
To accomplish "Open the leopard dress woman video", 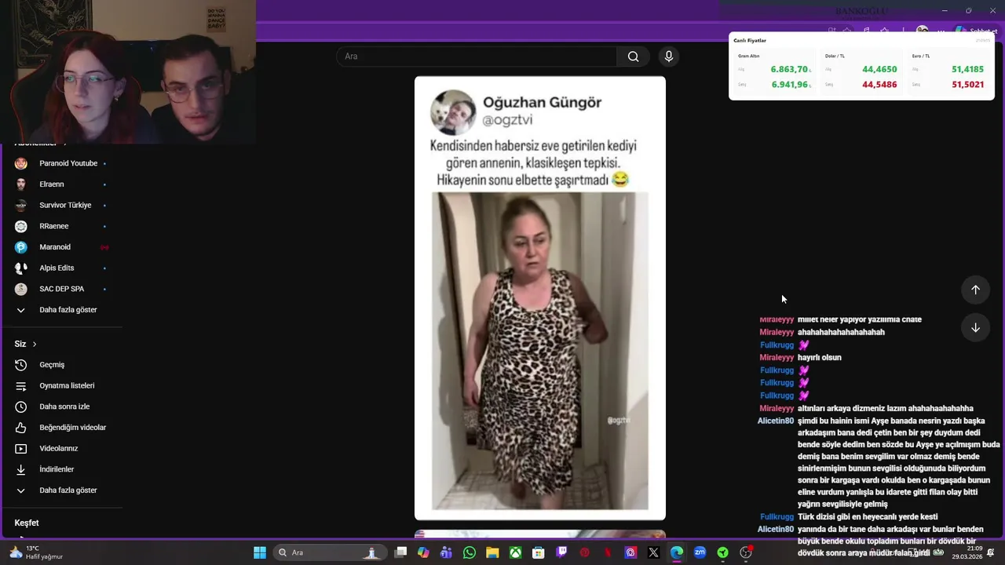I will tap(540, 352).
